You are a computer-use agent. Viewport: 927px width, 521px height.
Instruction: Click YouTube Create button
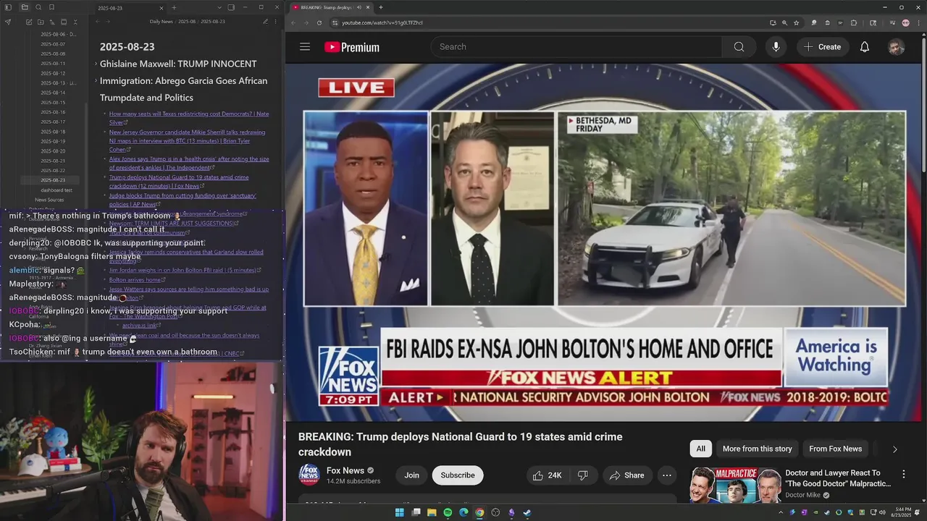click(822, 47)
